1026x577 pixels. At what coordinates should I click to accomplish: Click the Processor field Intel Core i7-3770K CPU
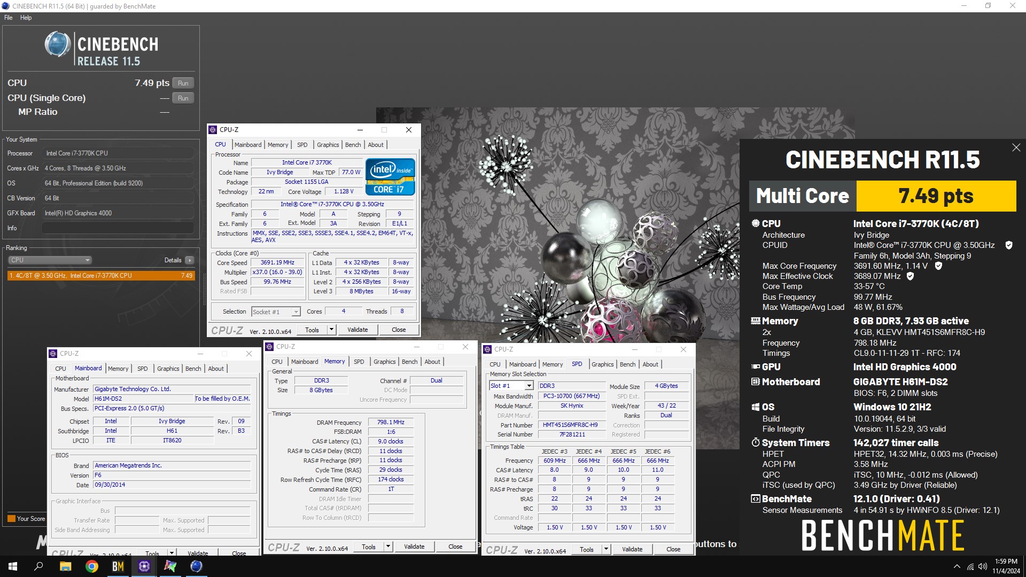[x=118, y=153]
